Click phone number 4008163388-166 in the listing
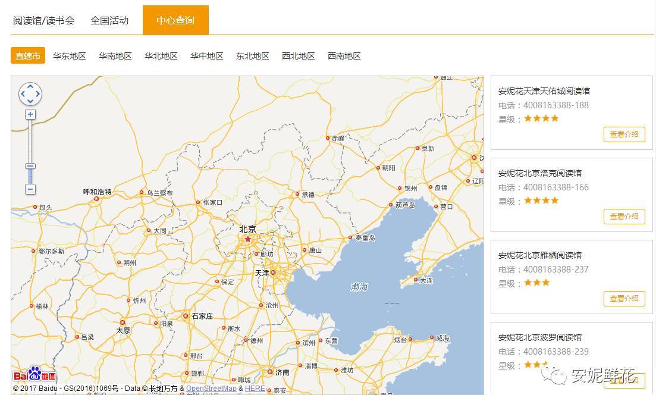Image resolution: width=656 pixels, height=404 pixels. [554, 187]
